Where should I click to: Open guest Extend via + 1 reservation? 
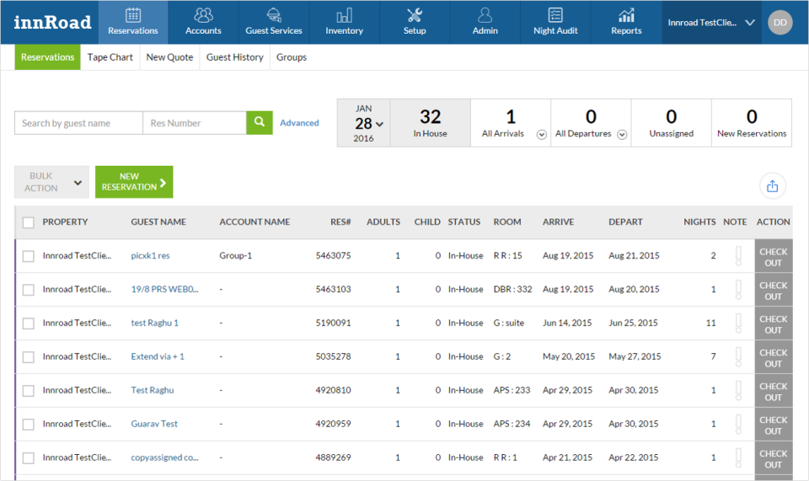(158, 356)
